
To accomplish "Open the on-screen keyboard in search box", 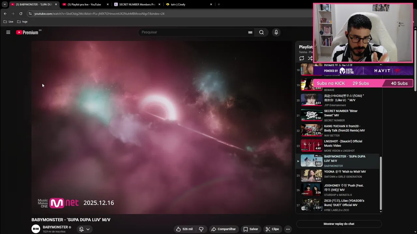I will coord(250,32).
